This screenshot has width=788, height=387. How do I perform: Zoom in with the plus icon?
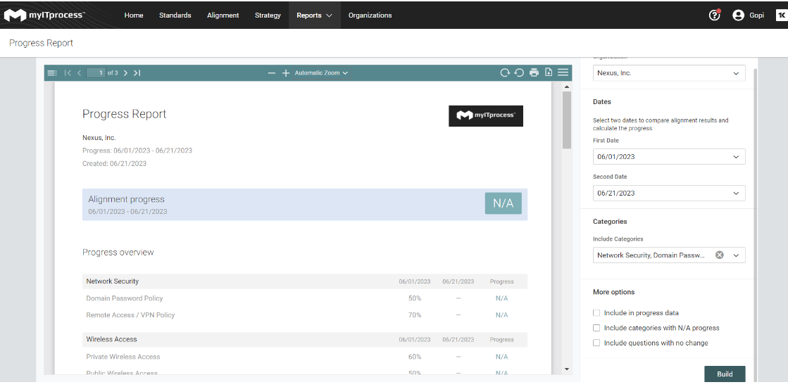[x=286, y=73]
